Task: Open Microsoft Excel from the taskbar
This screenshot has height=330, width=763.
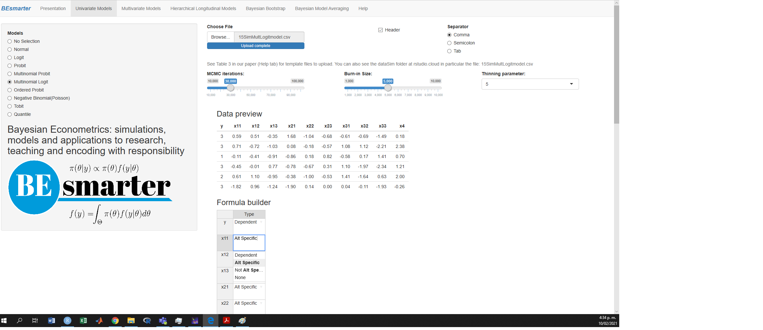Action: (83, 321)
